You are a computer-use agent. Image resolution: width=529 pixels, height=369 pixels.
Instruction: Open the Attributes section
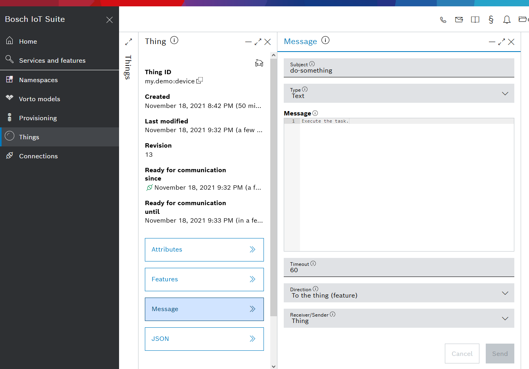coord(204,250)
